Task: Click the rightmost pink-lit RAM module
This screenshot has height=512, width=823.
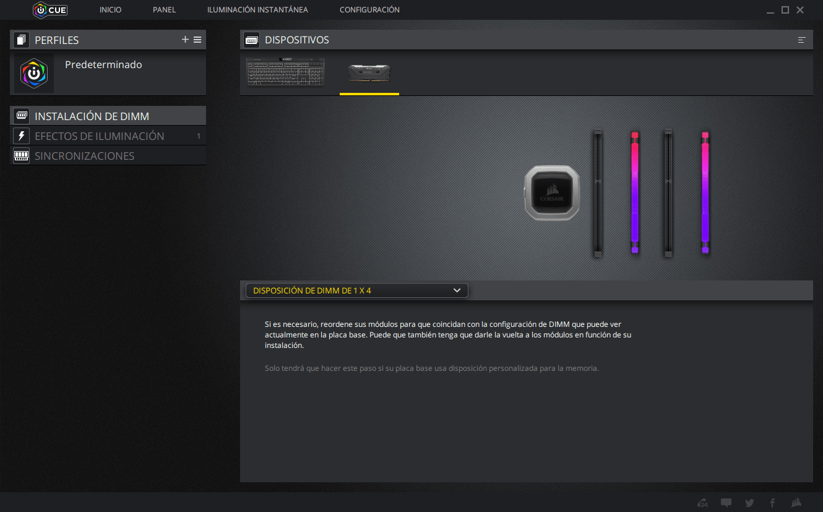Action: point(705,193)
